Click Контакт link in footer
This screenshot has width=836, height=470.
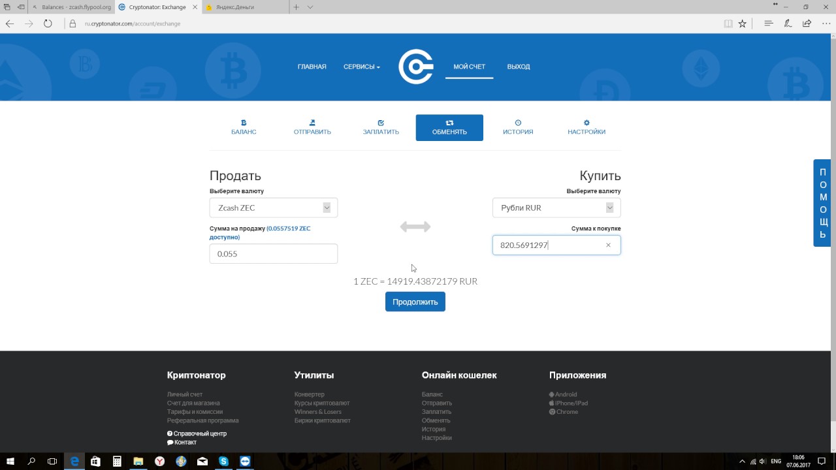point(182,442)
